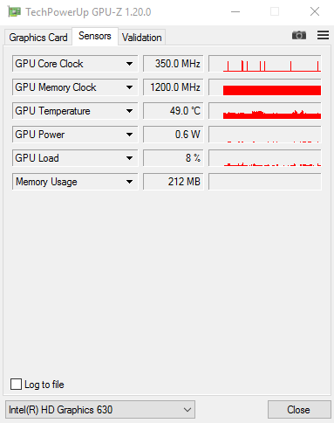This screenshot has width=334, height=423.
Task: Select the Sensors tab
Action: [x=95, y=36]
